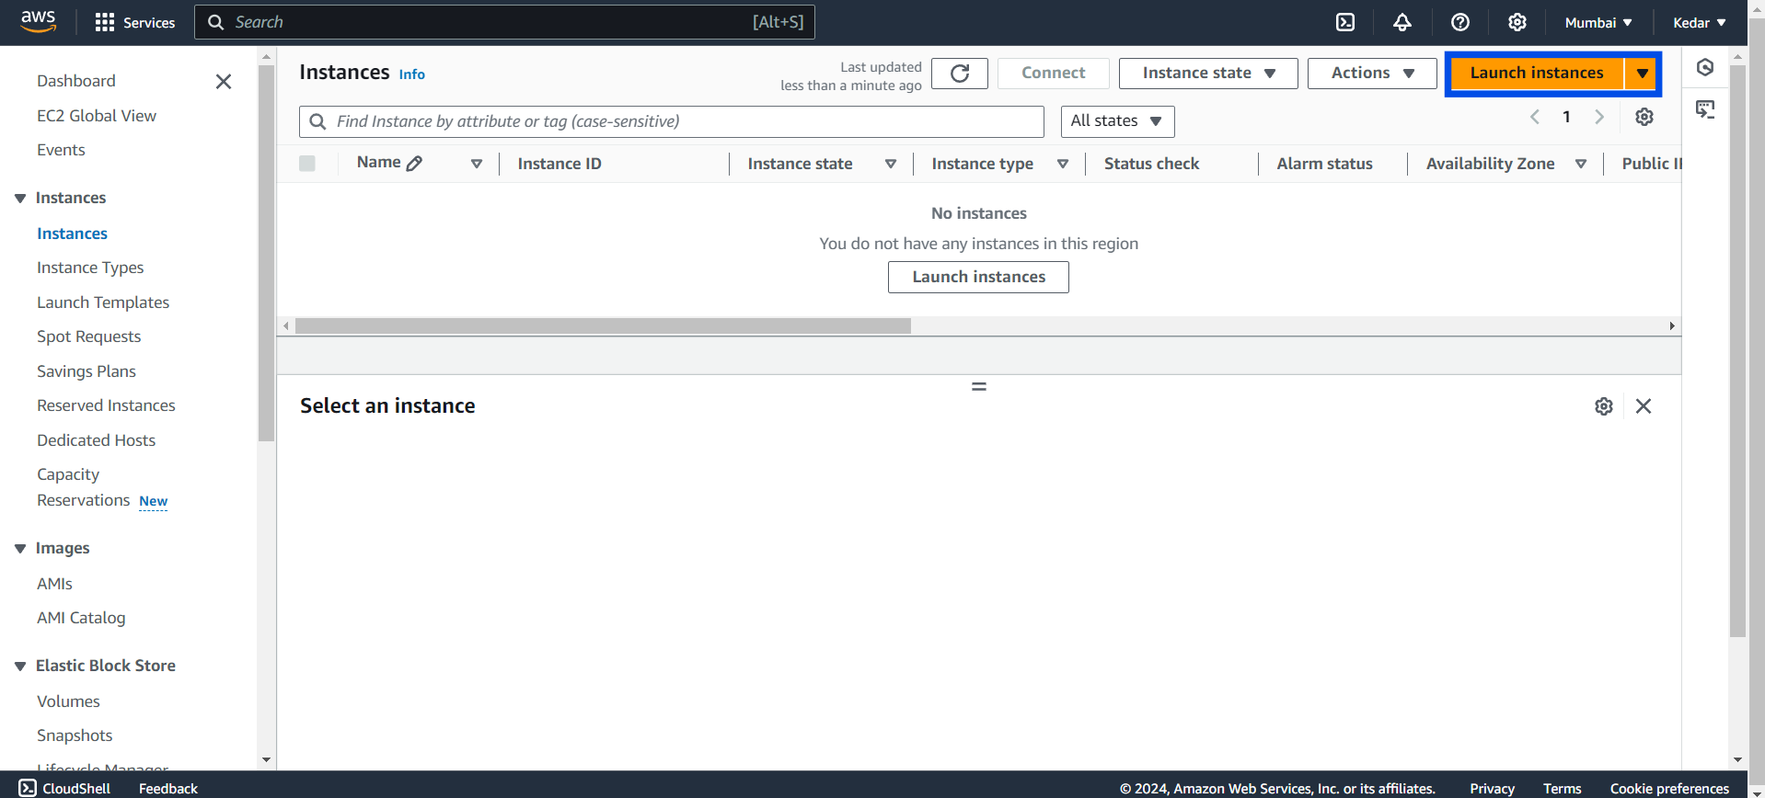Open the Mumbai region dropdown
Viewport: 1765px width, 798px height.
pos(1598,22)
